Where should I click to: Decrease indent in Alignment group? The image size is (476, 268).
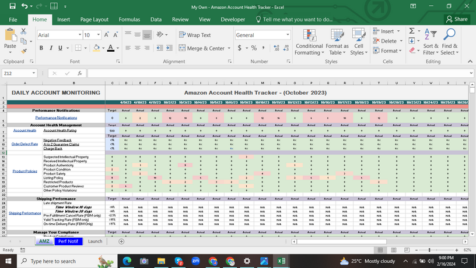point(160,48)
